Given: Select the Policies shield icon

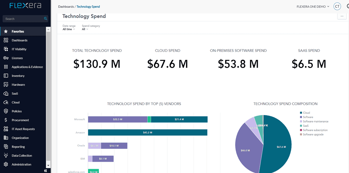Looking at the screenshot, I should (6, 111).
